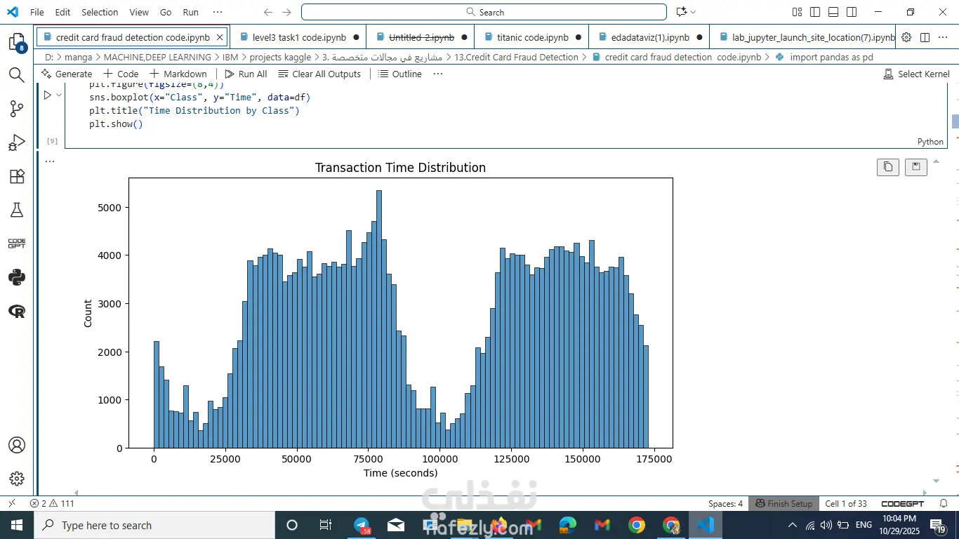The image size is (959, 539).
Task: Open the Telegram icon on the taskbar
Action: (x=362, y=525)
